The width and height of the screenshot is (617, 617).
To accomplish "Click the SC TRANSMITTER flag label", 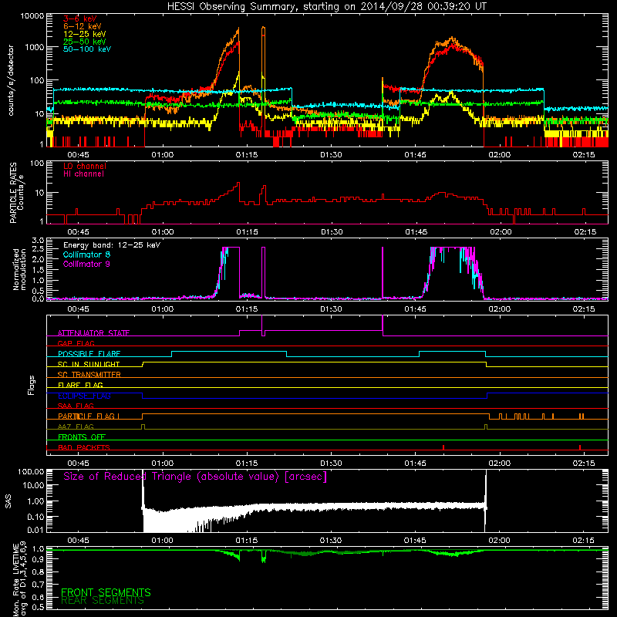I will click(x=89, y=375).
